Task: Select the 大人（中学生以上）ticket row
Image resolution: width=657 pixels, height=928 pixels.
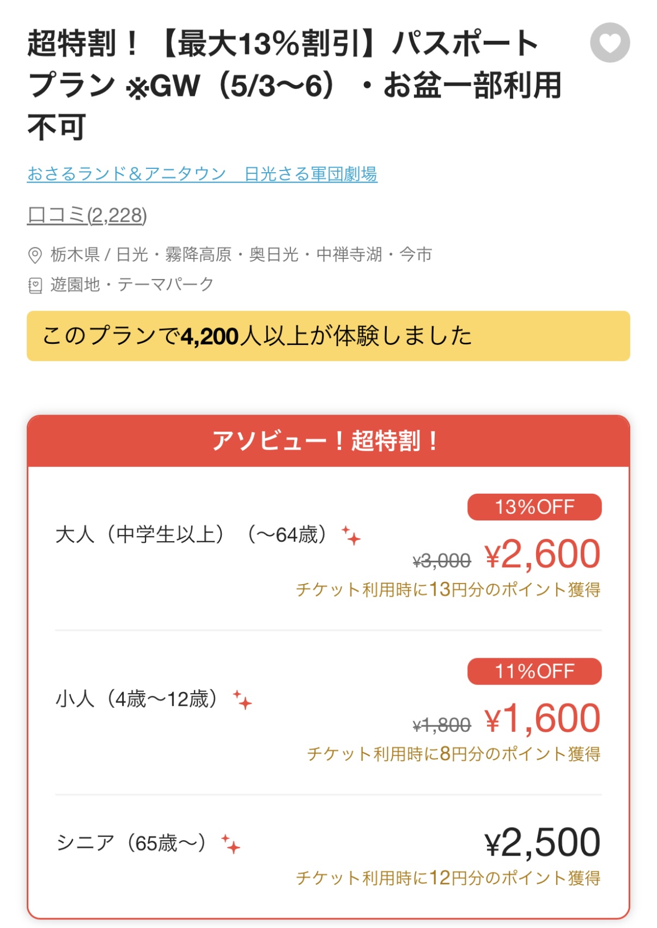Action: [x=328, y=548]
